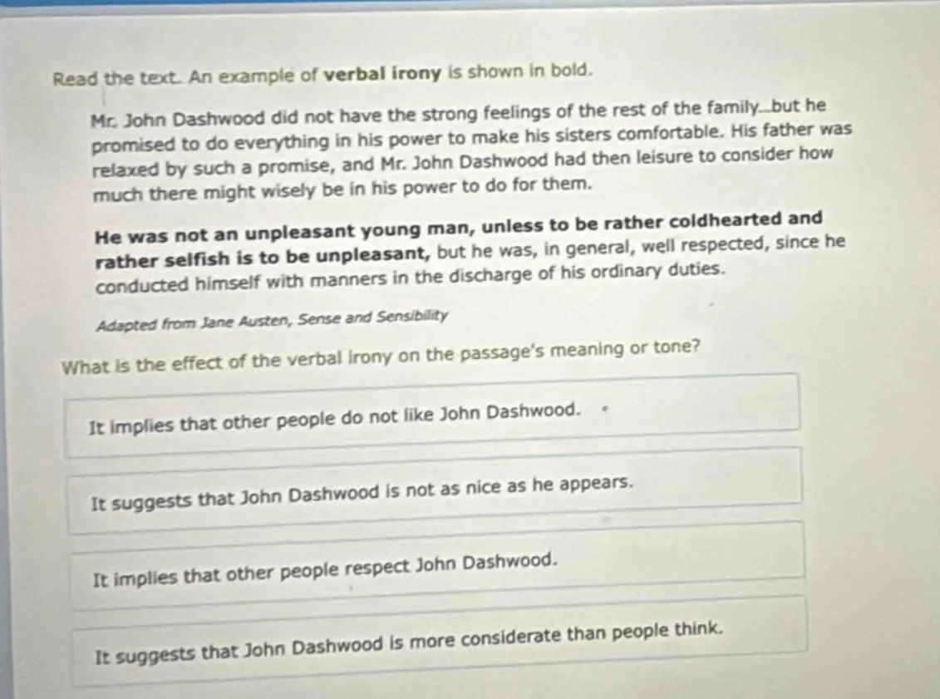Click the small mark beside the first answer choice
The height and width of the screenshot is (699, 940).
click(x=605, y=408)
